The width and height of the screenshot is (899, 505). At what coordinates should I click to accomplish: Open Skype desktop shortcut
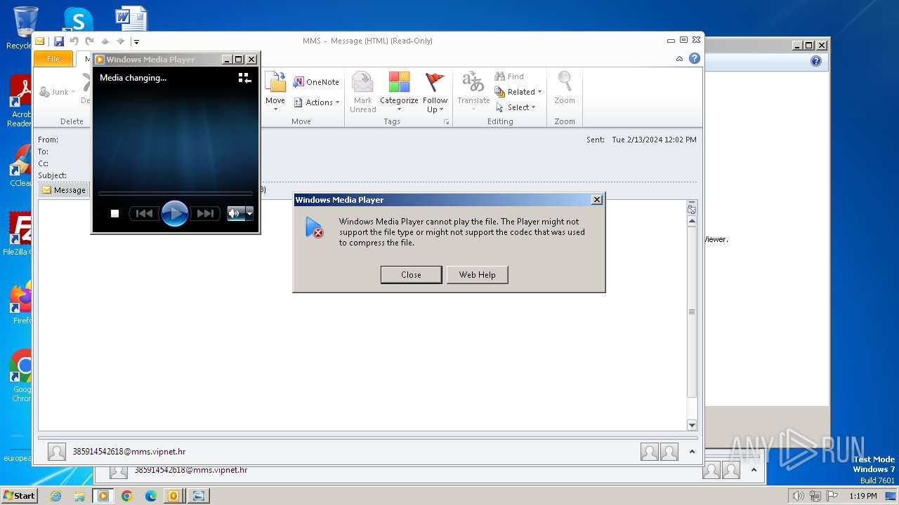tap(78, 20)
